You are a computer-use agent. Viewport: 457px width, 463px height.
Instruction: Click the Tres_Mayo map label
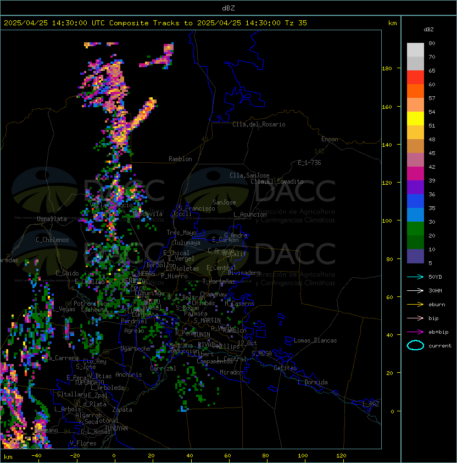181,233
